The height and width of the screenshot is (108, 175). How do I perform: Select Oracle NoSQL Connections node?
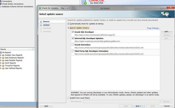tap(13, 4)
